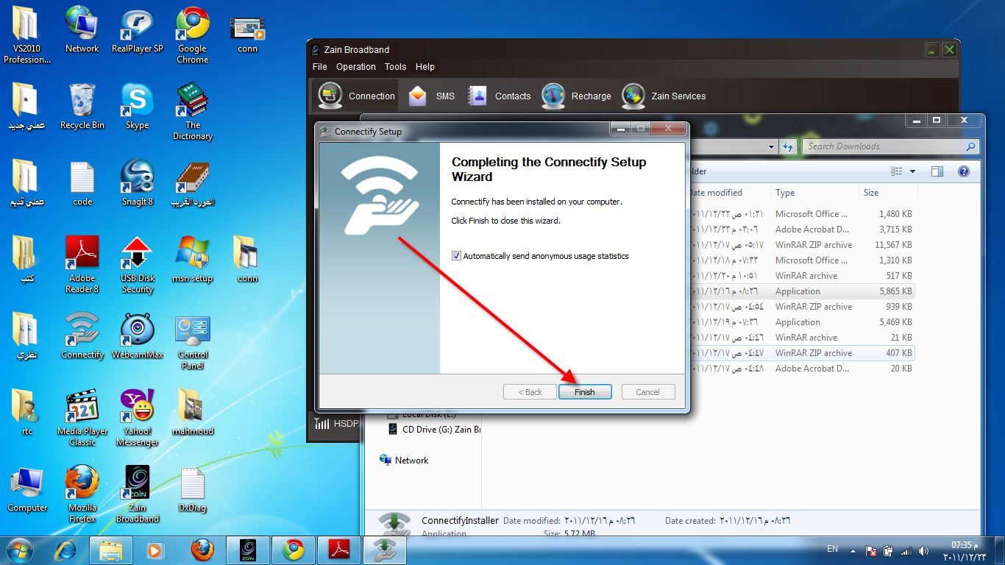Uncheck Automatically send anonymous usage statistics
The image size is (1005, 565).
(x=456, y=256)
